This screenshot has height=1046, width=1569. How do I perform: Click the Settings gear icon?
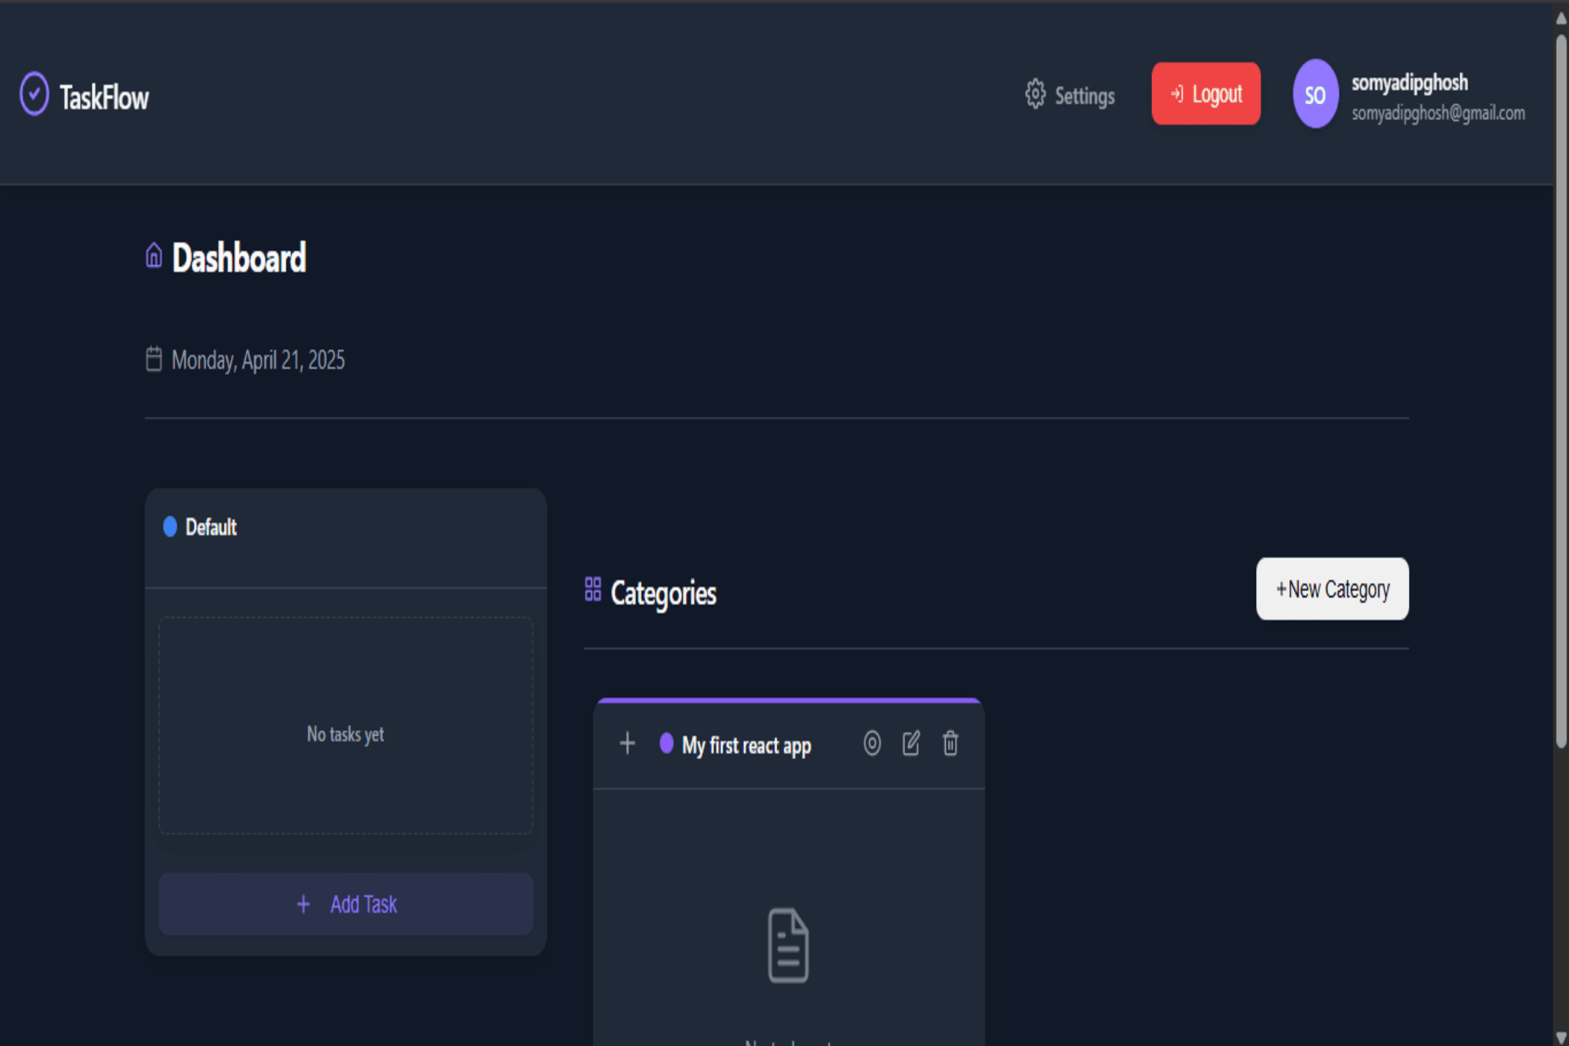pos(1035,95)
